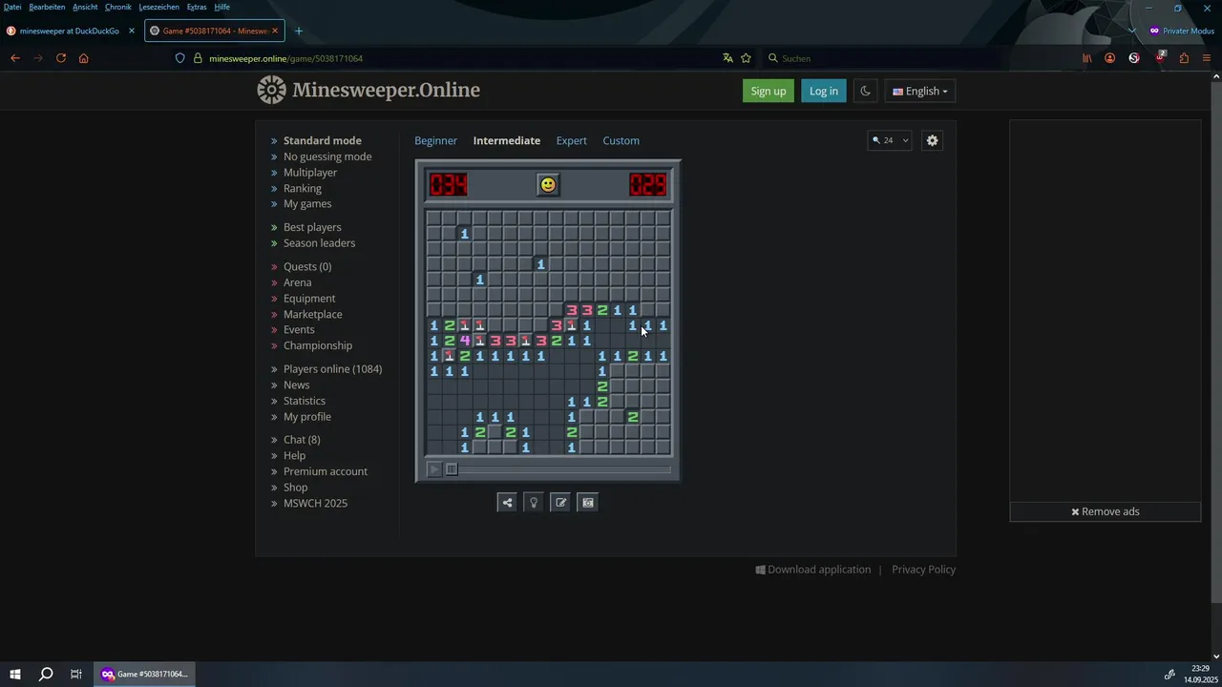Reload the page
The width and height of the screenshot is (1222, 687).
tap(61, 58)
